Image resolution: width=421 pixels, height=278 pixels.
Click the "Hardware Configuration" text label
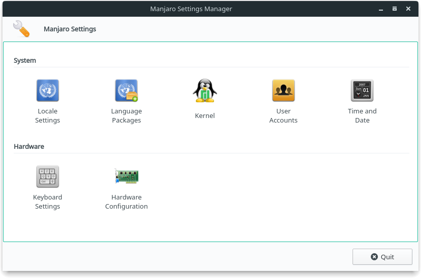pos(126,202)
